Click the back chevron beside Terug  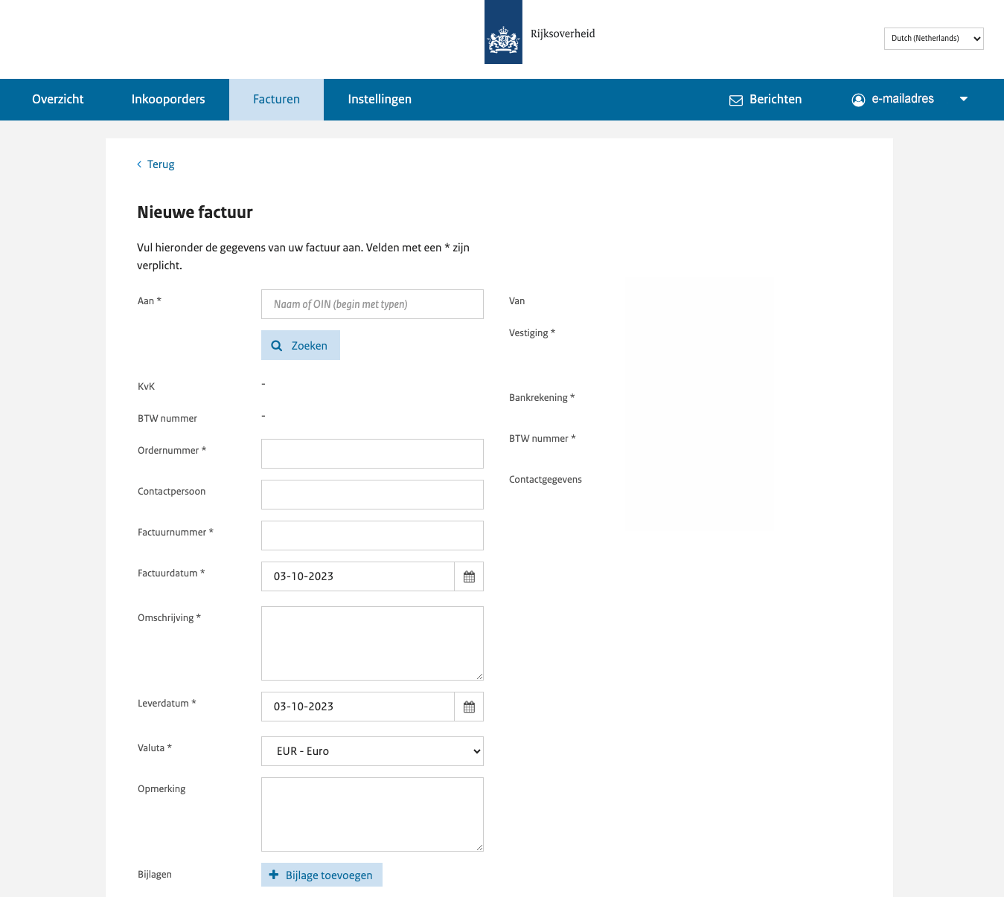pos(139,164)
